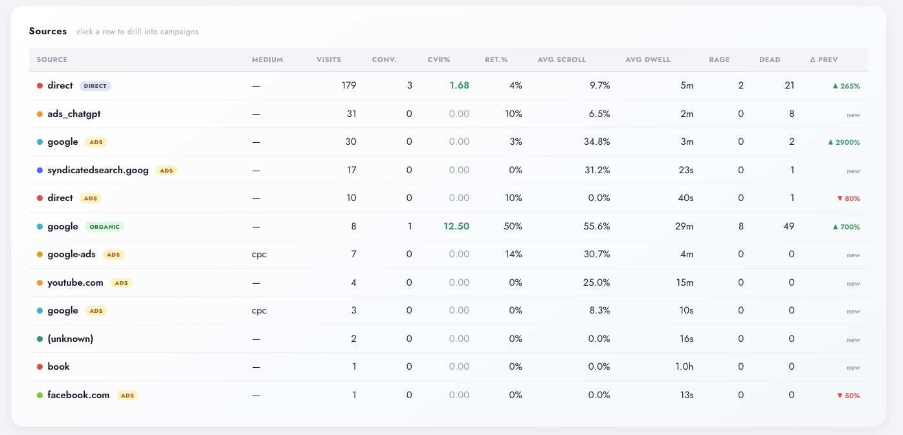Screen dimensions: 903x435
Task: Open the ads_chatgpt source row
Action: coord(449,114)
